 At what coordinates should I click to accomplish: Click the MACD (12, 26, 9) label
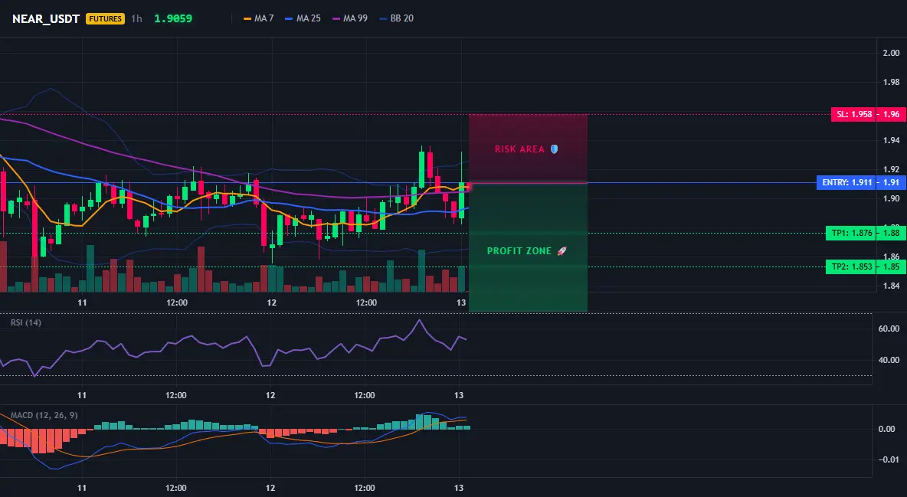(44, 415)
